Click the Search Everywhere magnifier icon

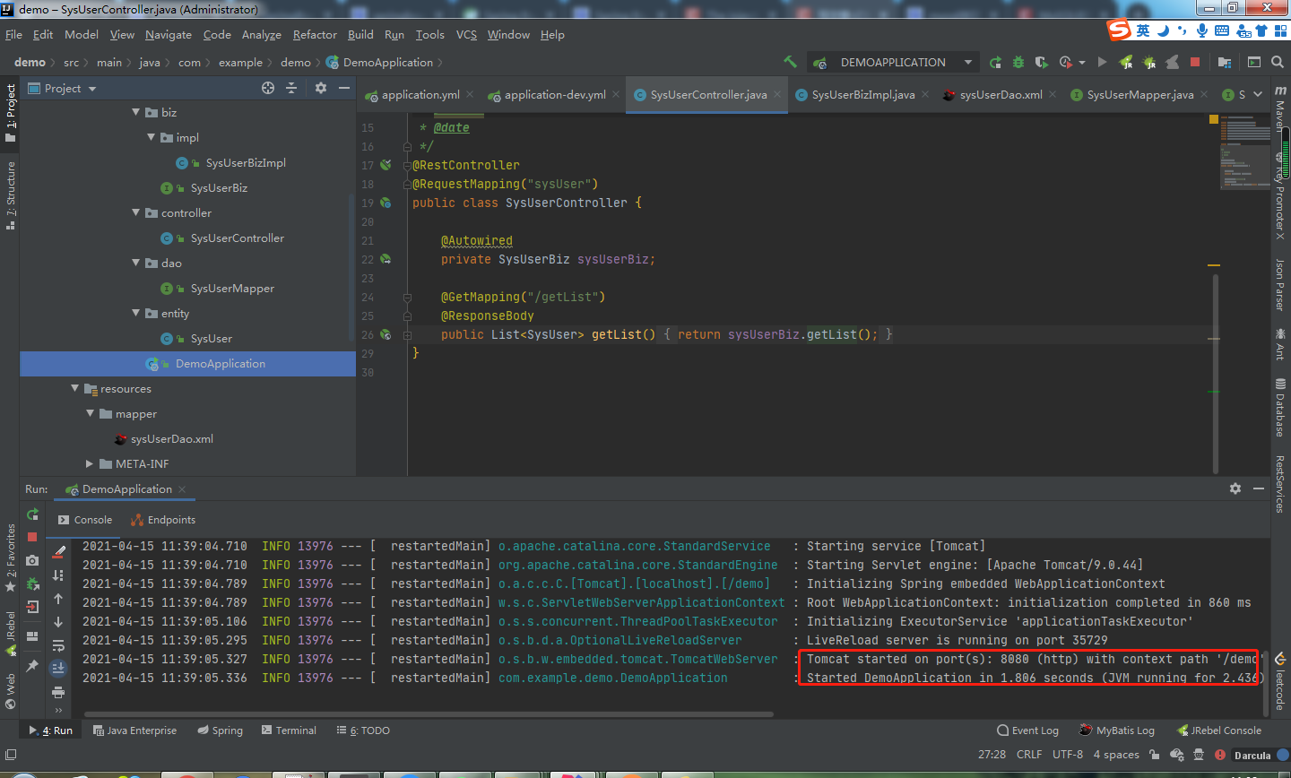(1278, 62)
